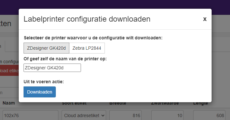Viewport: 230px width, 120px height.
Task: Click the red download etiketten button behind dialog
Action: pos(9,71)
